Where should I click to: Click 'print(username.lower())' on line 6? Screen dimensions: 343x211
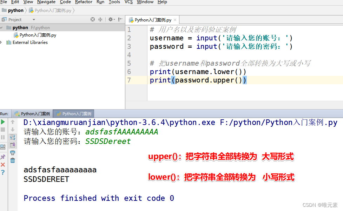click(x=198, y=72)
